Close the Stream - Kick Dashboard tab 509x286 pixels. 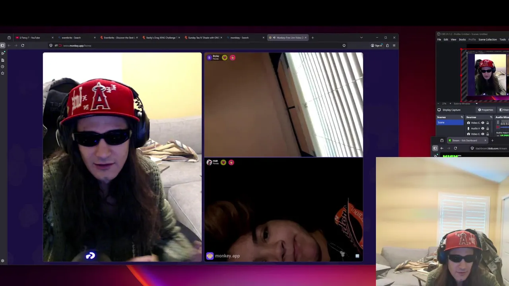coord(485,140)
